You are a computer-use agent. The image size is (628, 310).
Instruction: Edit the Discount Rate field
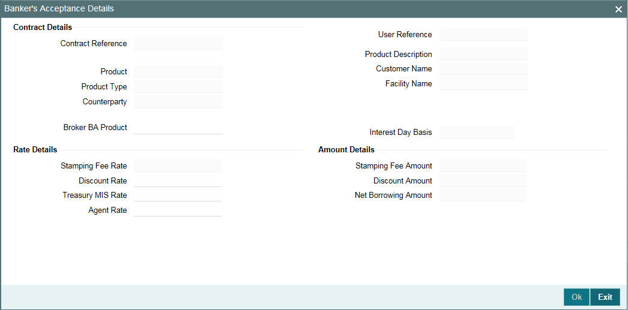click(x=178, y=181)
